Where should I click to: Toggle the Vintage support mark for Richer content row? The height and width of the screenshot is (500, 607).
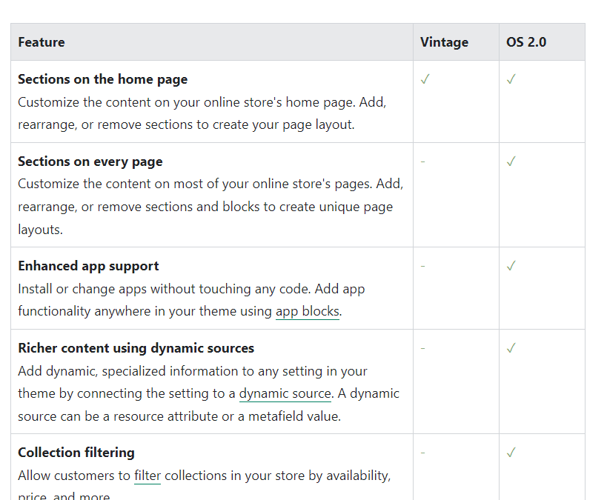point(422,347)
